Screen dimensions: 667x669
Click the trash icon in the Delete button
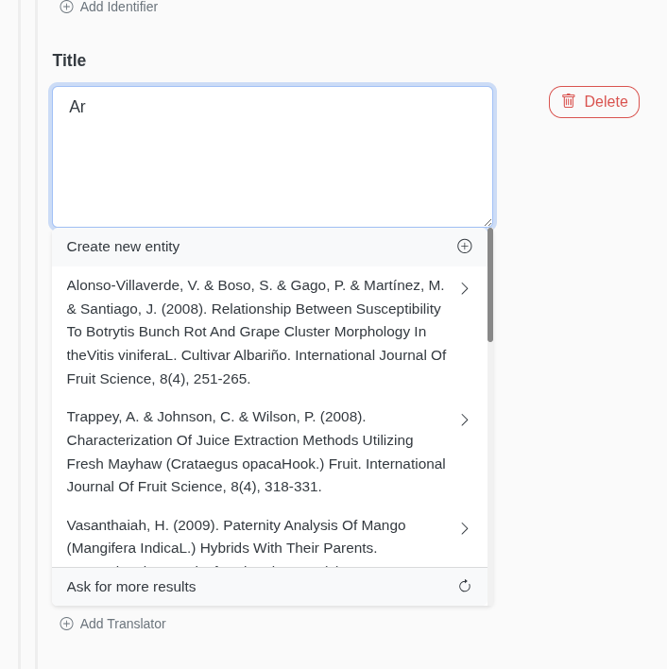pos(568,101)
